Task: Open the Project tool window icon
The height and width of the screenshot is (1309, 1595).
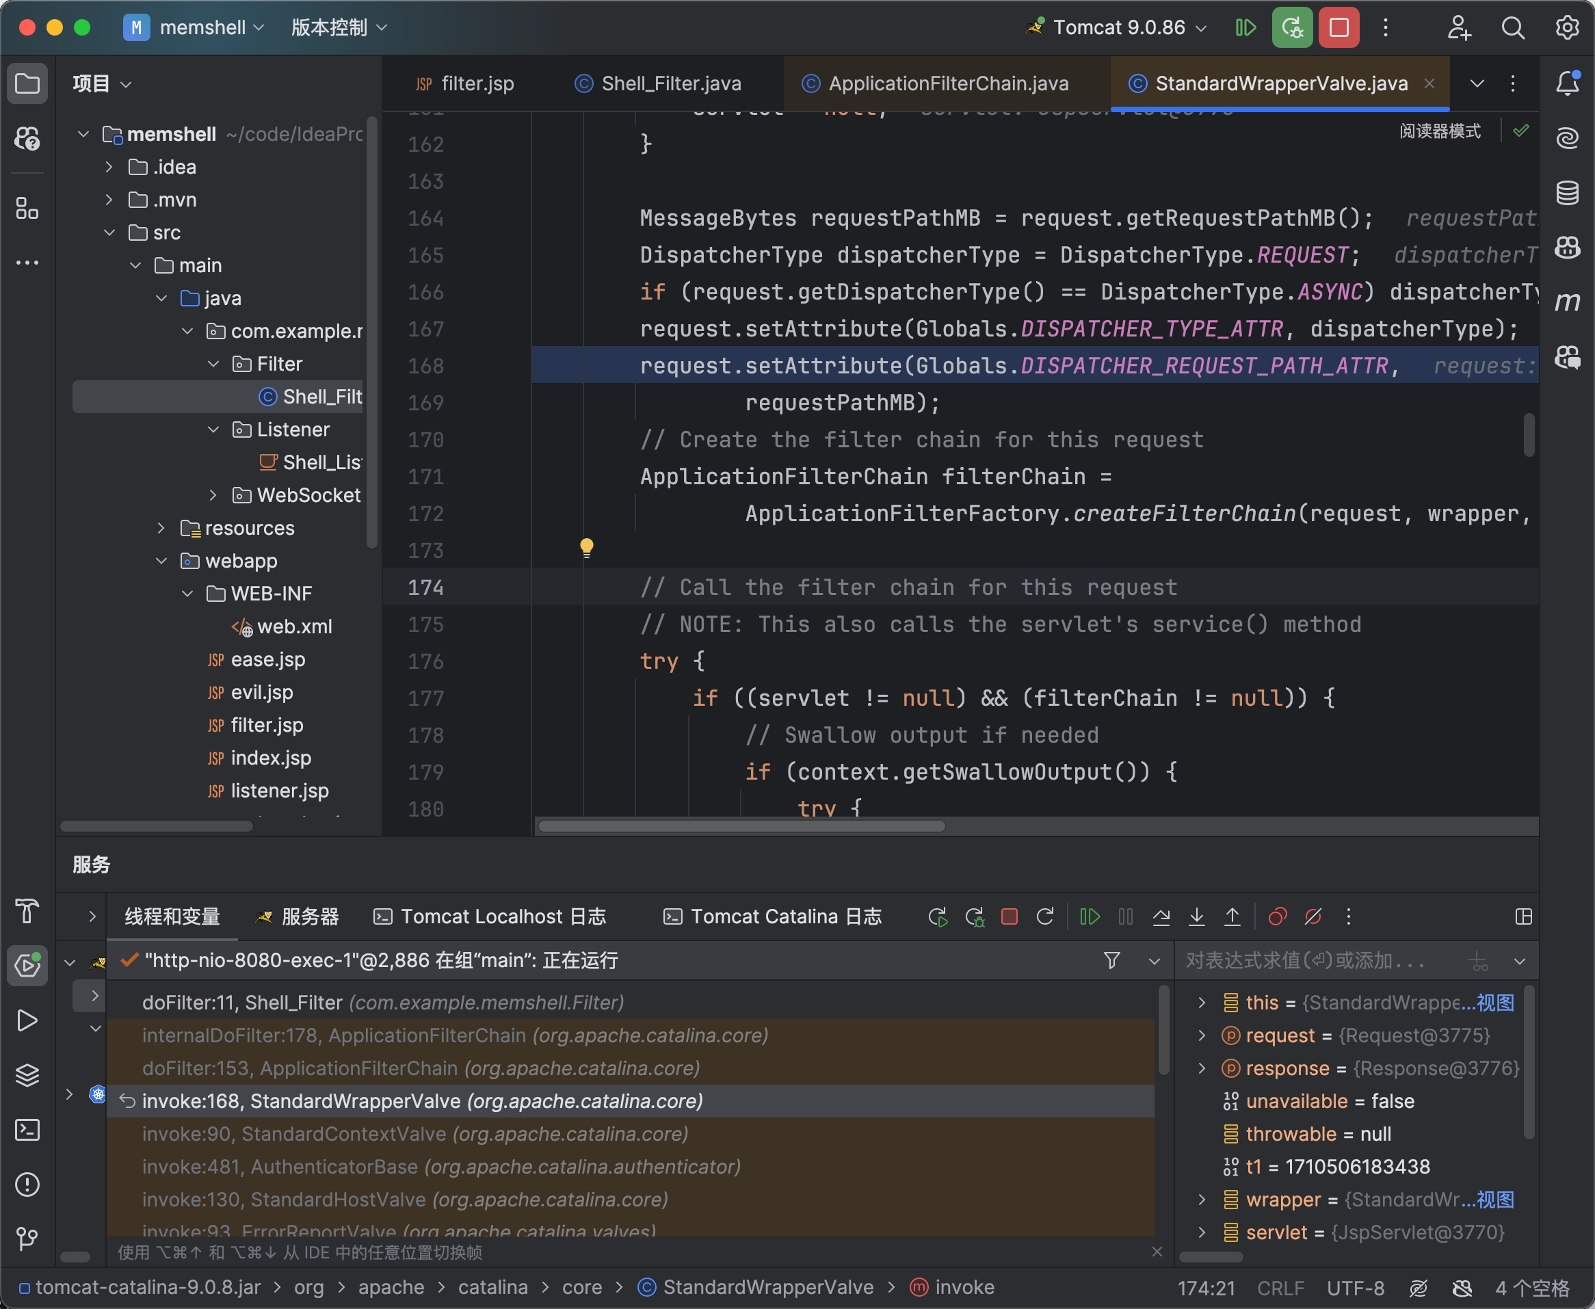Action: tap(27, 83)
